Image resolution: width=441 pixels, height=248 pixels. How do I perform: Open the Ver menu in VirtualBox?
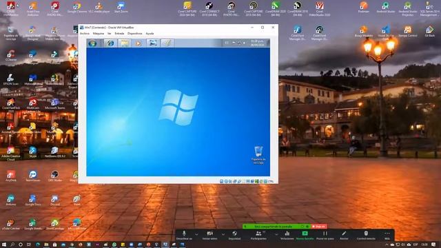109,34
